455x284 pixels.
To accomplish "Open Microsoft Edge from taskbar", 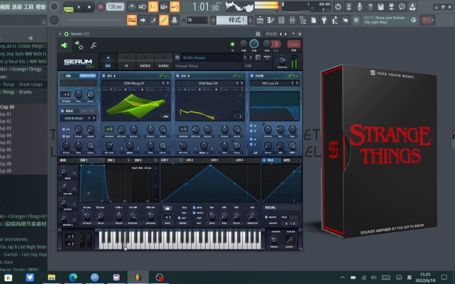I will [73, 277].
